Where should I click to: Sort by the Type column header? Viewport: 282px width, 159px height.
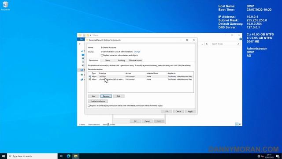point(94,73)
